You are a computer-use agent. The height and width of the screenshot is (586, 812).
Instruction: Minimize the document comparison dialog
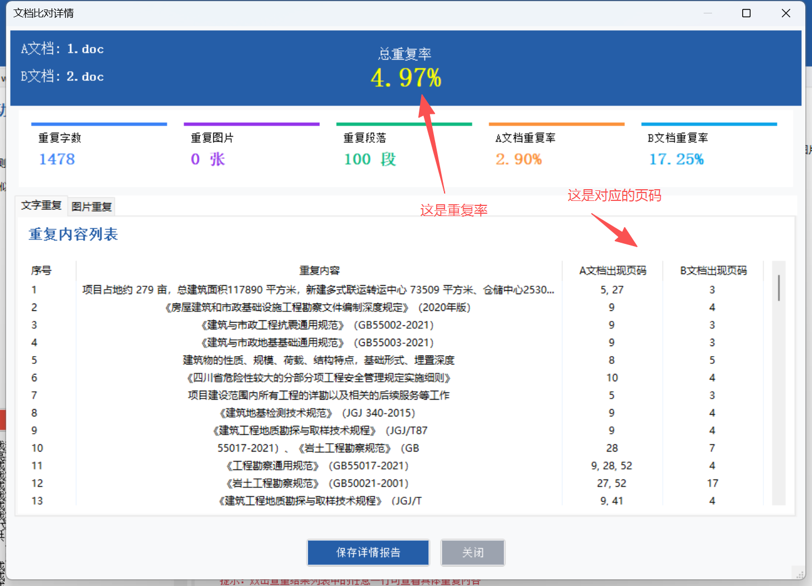click(708, 13)
